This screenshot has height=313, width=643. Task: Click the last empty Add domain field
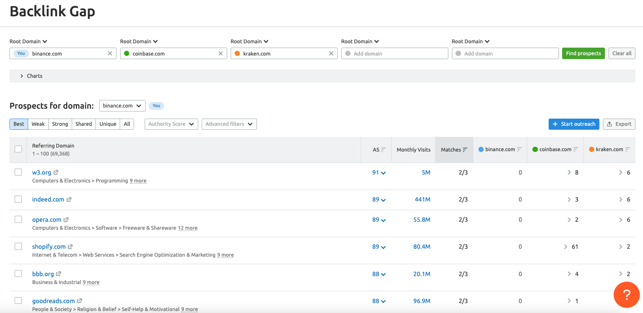(x=505, y=54)
